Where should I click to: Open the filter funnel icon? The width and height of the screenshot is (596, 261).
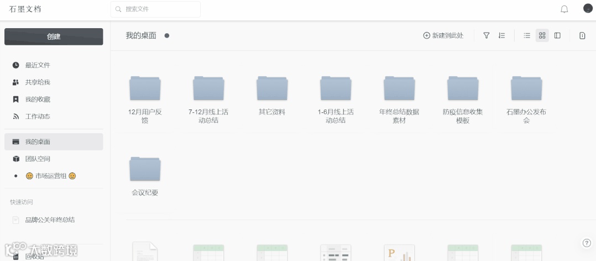coord(486,35)
